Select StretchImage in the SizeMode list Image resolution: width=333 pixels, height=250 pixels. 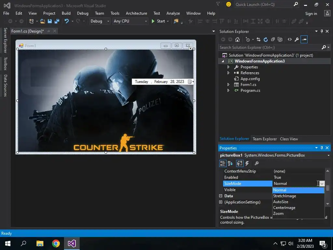tap(299, 196)
